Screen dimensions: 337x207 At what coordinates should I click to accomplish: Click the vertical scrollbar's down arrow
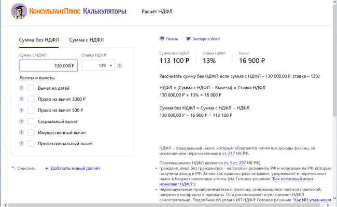click(334, 198)
